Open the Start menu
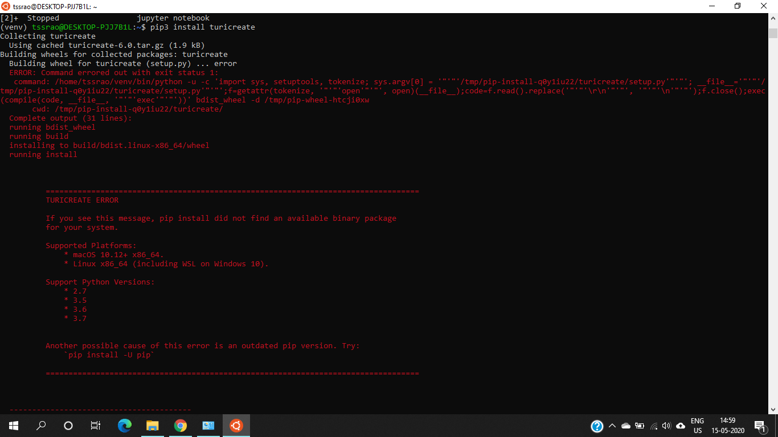 13,425
